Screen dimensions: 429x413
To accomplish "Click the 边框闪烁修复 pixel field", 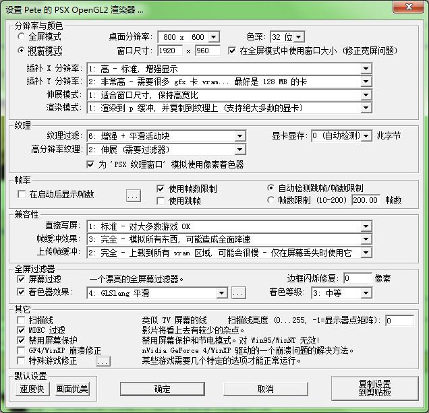I will (357, 278).
